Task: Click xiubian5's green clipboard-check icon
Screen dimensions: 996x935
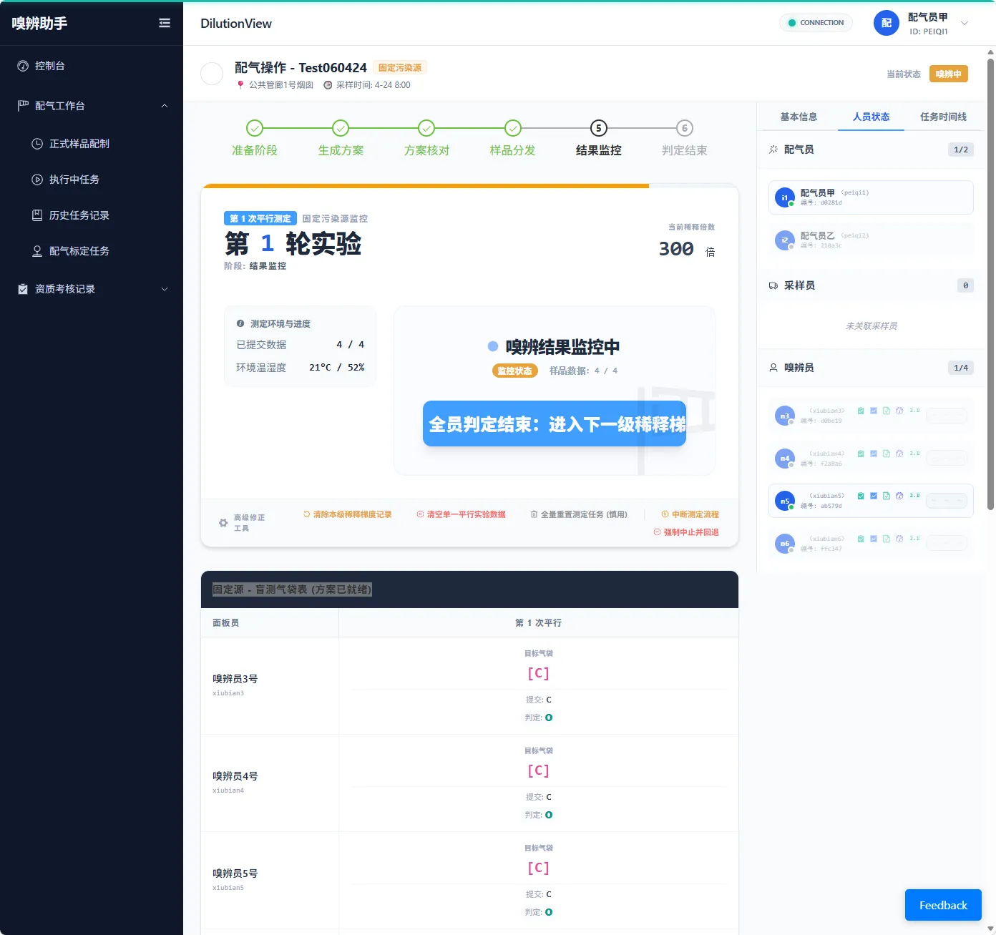Action: pyautogui.click(x=861, y=496)
